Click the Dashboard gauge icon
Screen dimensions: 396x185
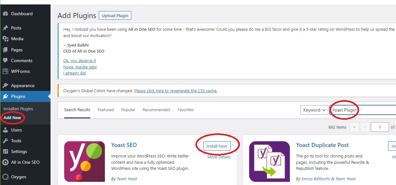point(5,14)
